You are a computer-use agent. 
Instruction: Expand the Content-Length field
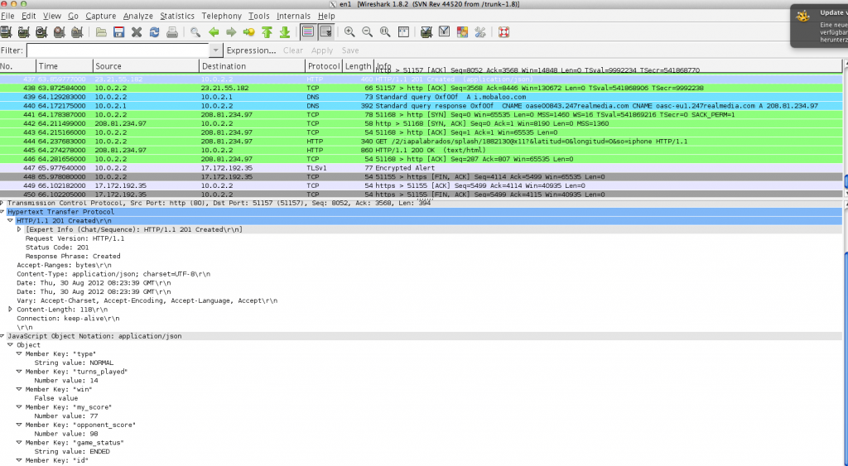tap(10, 309)
